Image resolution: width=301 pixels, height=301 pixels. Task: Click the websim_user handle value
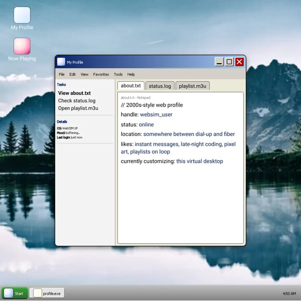(156, 114)
